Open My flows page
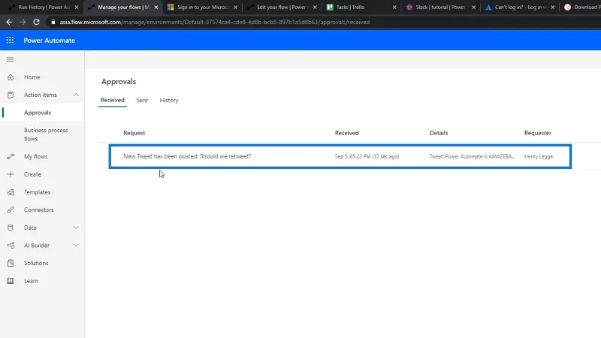The height and width of the screenshot is (338, 601). (35, 157)
